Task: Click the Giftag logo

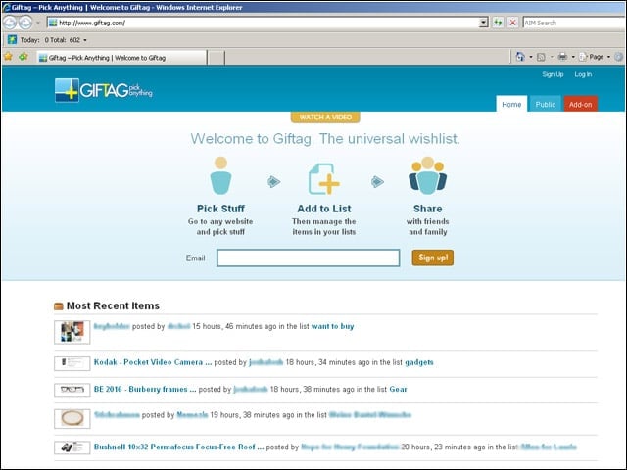Action: (x=104, y=90)
